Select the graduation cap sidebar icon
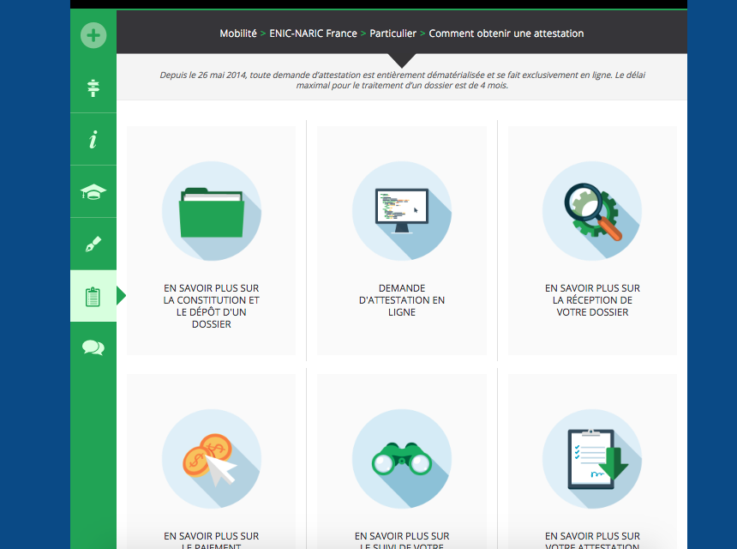Viewport: 737px width, 549px height. point(93,192)
